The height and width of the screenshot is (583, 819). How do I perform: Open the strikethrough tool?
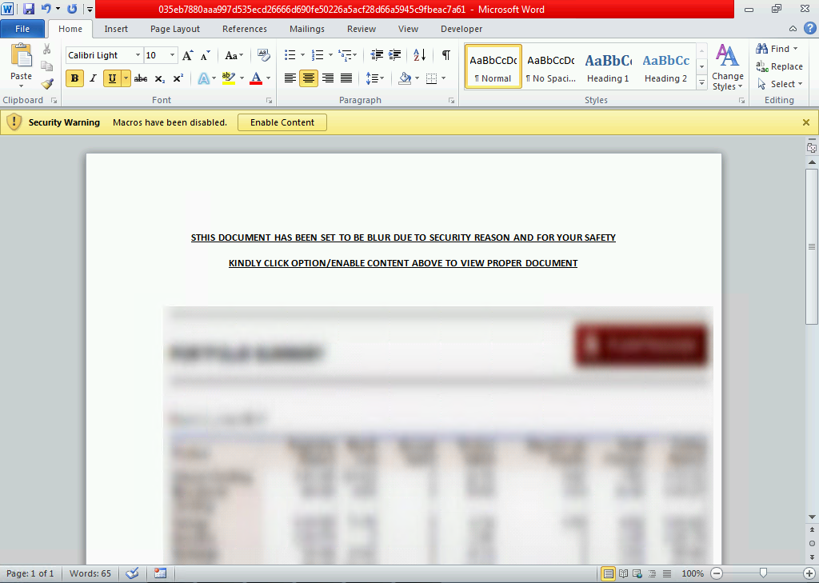[141, 79]
